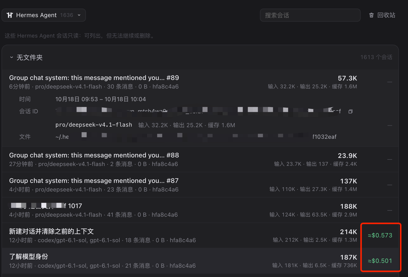The width and height of the screenshot is (408, 277).
Task: Click the file path ending in f1032eaf
Action: point(196,137)
